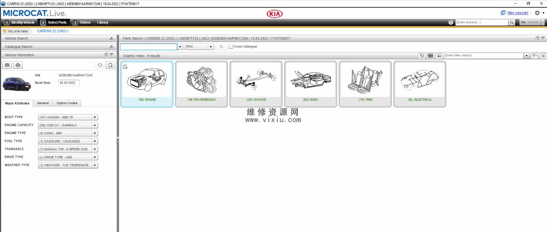Go to the Select Parts step

click(54, 22)
